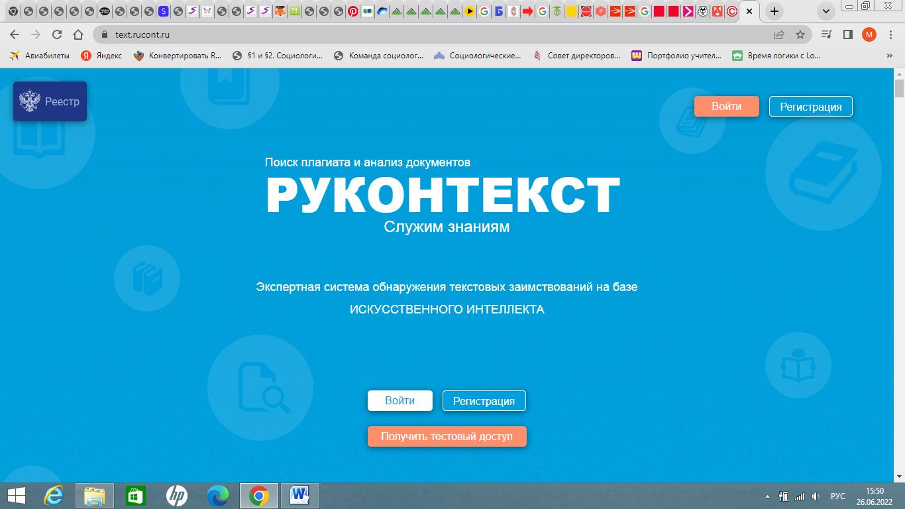Open the Время логики с Lo... bookmark

(x=776, y=56)
